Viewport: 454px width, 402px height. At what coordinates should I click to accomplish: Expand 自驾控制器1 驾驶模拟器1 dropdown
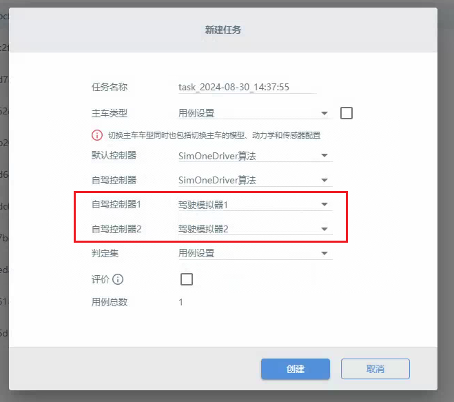(254, 205)
